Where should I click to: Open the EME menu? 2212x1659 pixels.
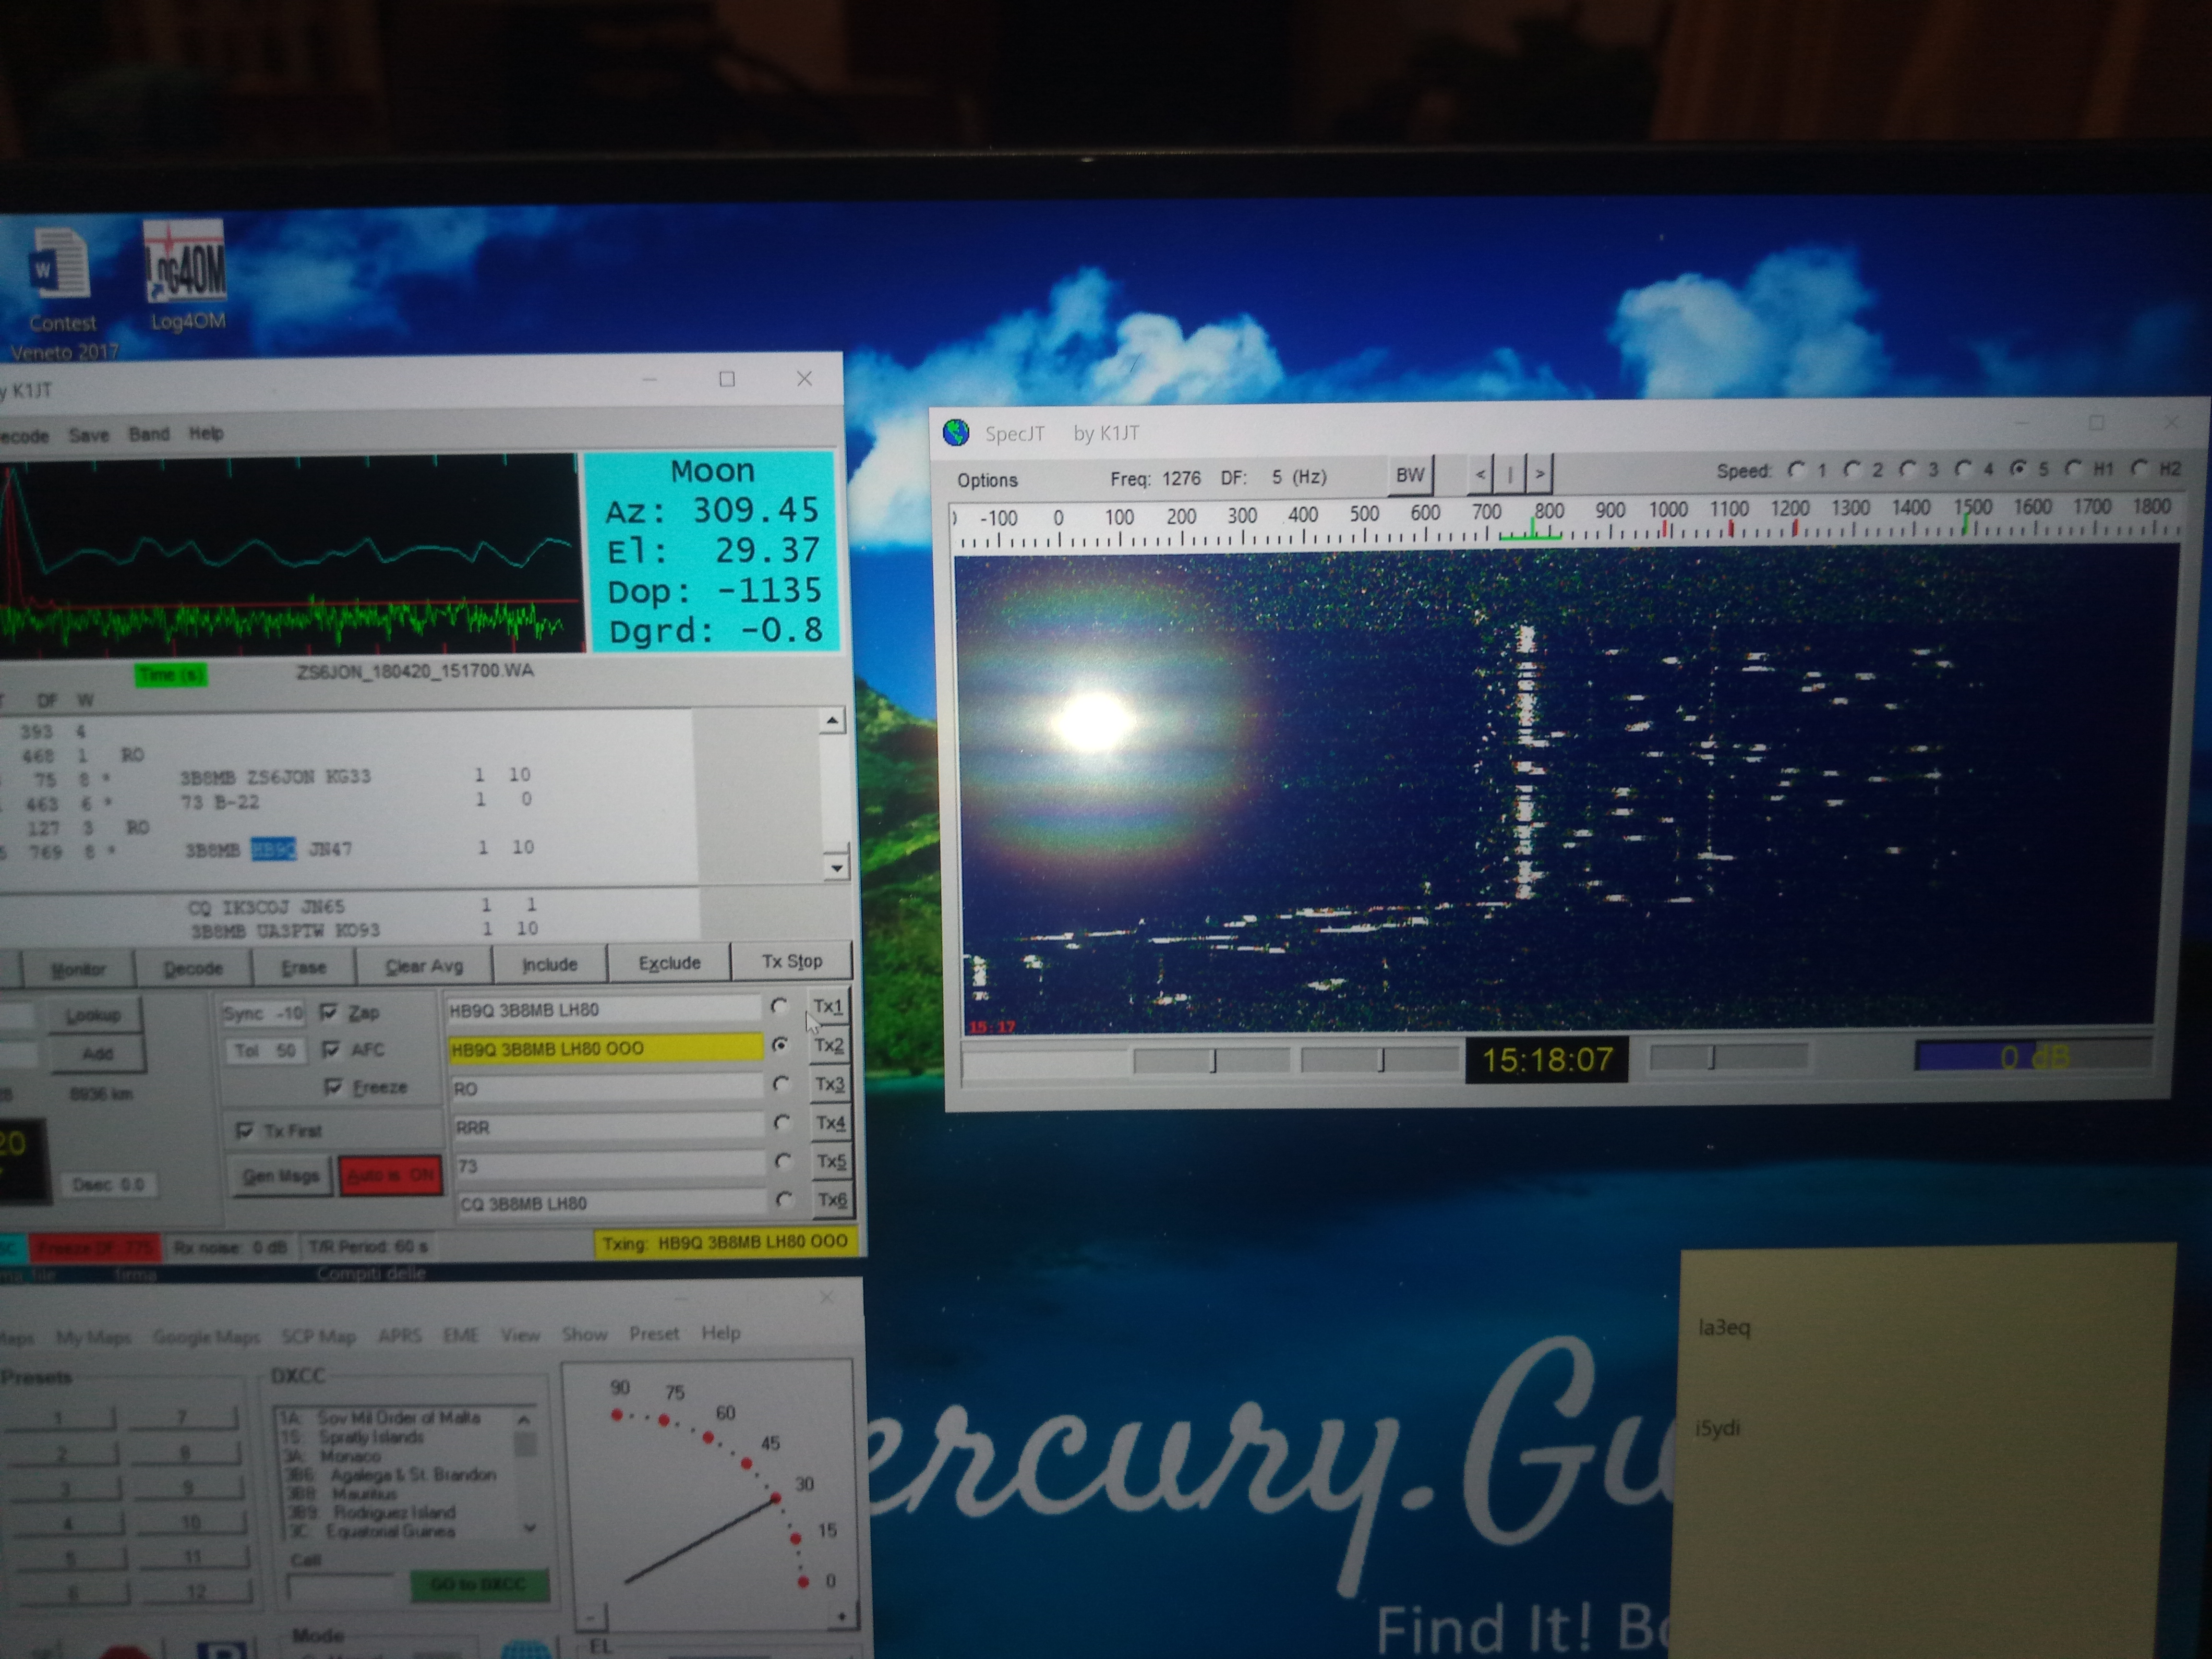(461, 1335)
